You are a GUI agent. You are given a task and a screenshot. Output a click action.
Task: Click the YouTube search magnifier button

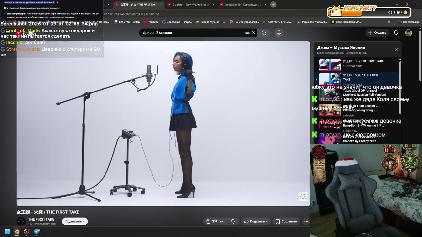pos(264,33)
